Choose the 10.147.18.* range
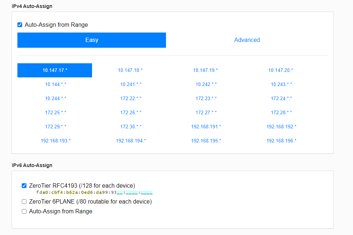Image resolution: width=353 pixels, height=235 pixels. pyautogui.click(x=130, y=70)
